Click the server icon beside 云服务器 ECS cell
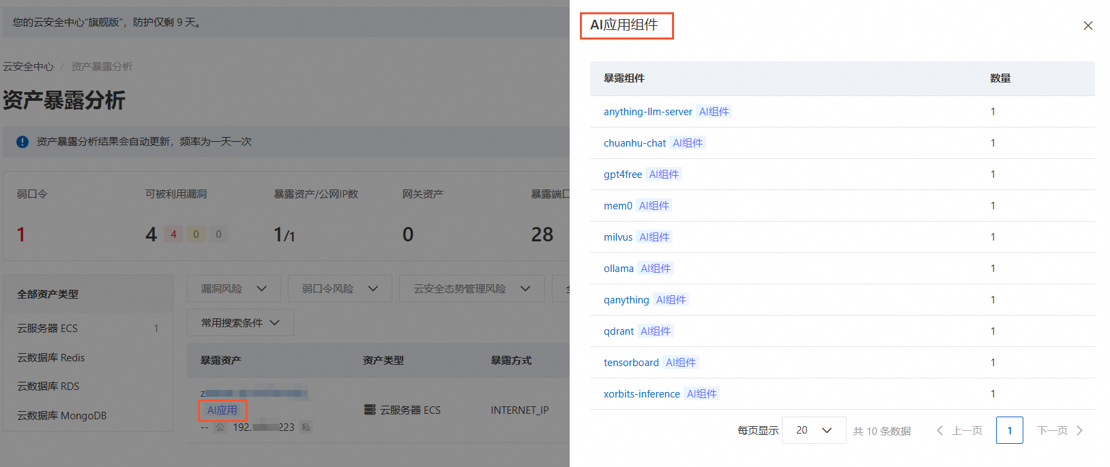The image size is (1110, 467). tap(370, 410)
